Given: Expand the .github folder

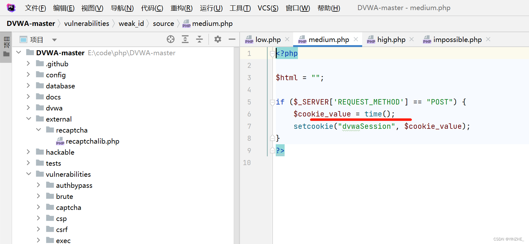Looking at the screenshot, I should click(x=28, y=63).
